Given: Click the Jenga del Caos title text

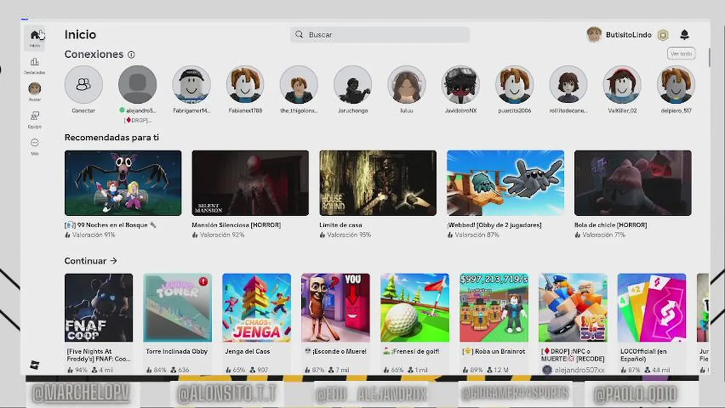Looking at the screenshot, I should click(247, 351).
